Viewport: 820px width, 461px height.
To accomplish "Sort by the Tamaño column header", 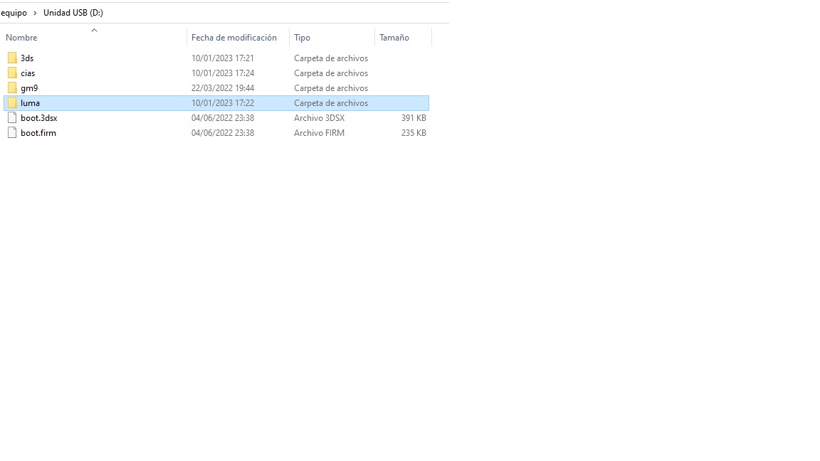I will [394, 38].
